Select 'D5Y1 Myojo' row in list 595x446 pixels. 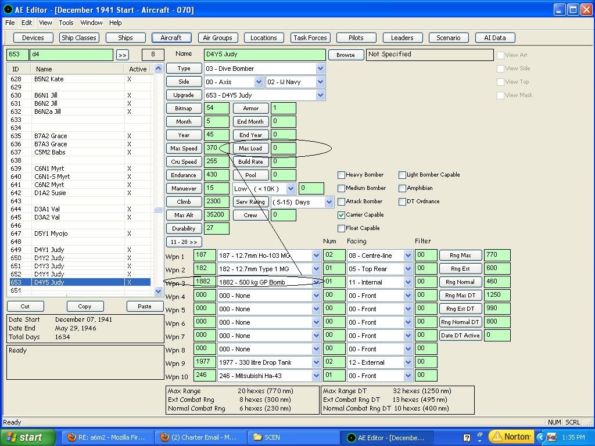tap(80, 233)
